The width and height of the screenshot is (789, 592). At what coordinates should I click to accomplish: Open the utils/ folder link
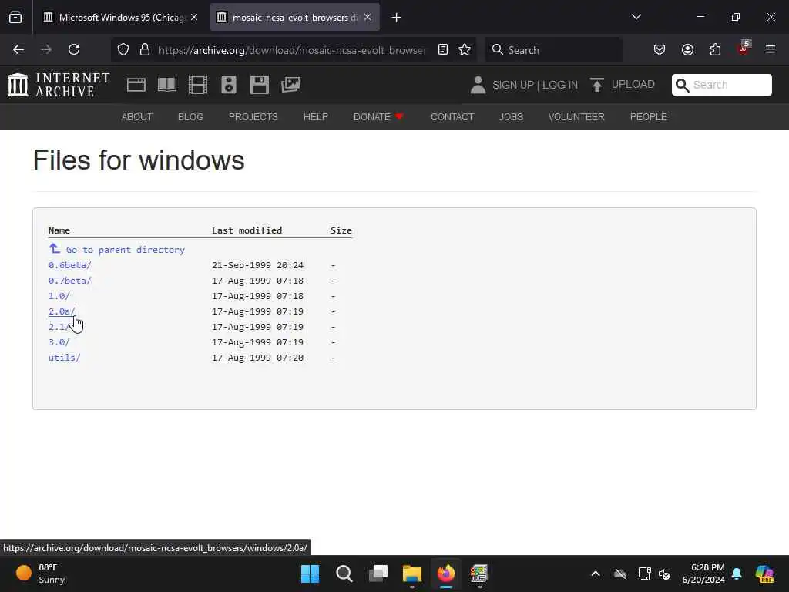pos(65,358)
